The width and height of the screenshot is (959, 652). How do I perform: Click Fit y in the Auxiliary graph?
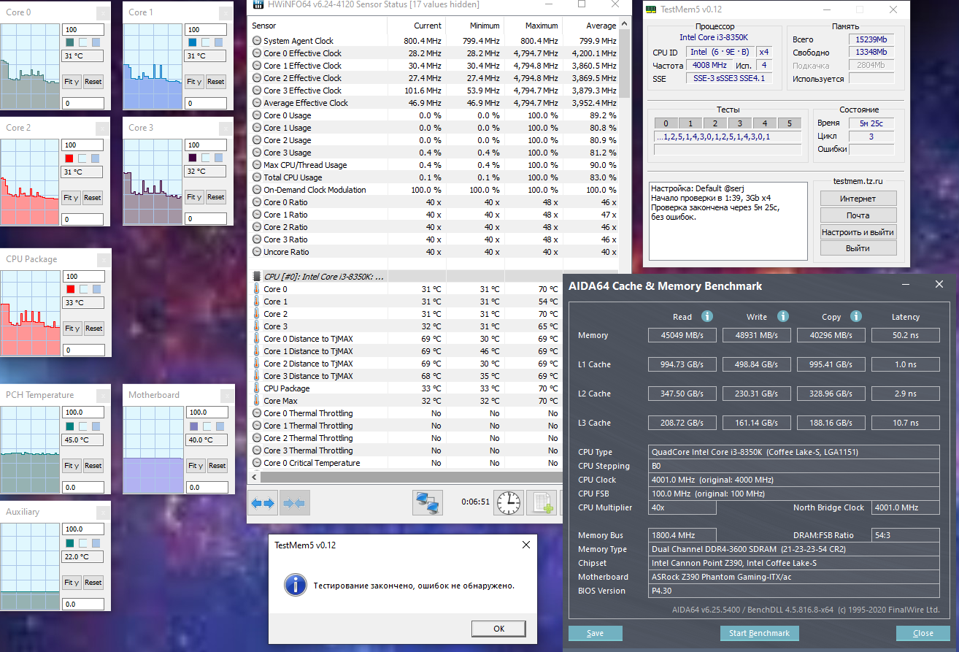[72, 583]
